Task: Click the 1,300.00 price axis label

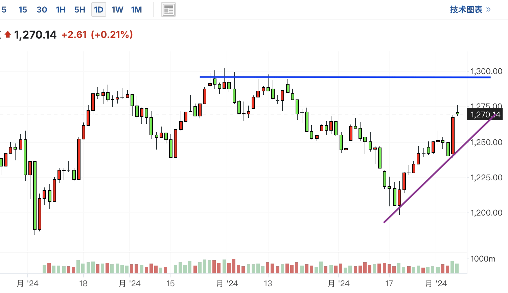Action: click(486, 71)
